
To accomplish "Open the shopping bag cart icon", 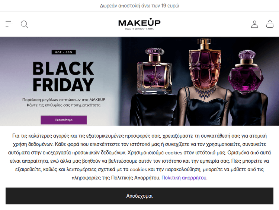I will point(270,24).
